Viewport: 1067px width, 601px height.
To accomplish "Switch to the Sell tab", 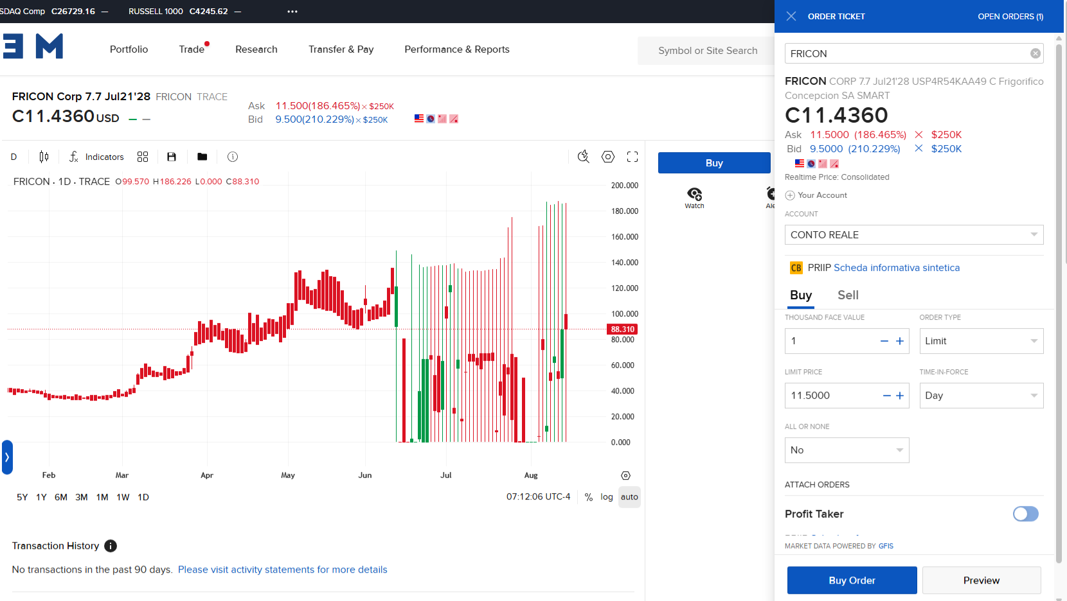I will click(x=848, y=295).
